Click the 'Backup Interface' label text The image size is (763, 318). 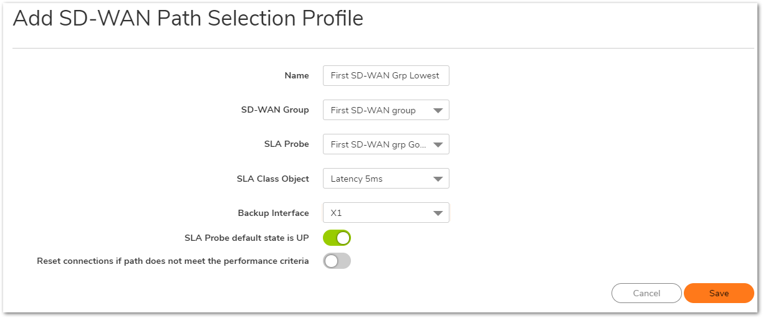pyautogui.click(x=273, y=213)
